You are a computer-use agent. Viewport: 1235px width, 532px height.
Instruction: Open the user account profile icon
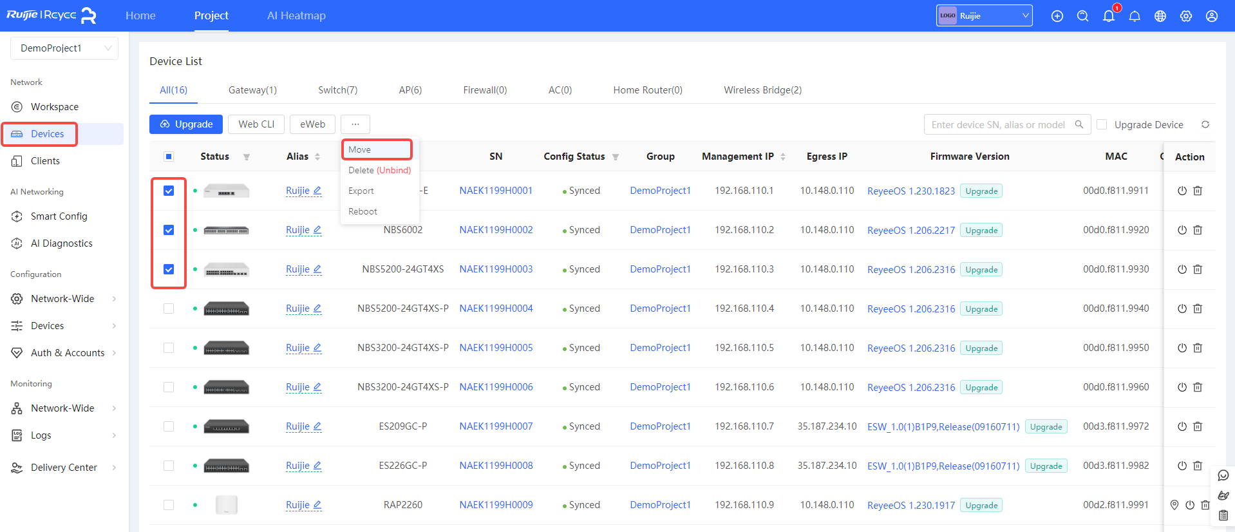click(1211, 16)
